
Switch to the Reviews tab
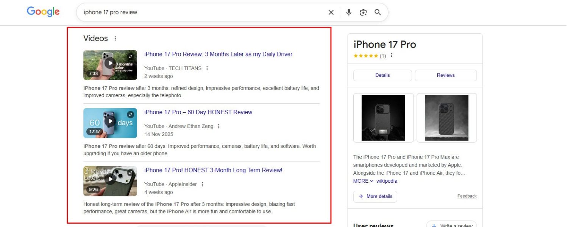click(446, 75)
